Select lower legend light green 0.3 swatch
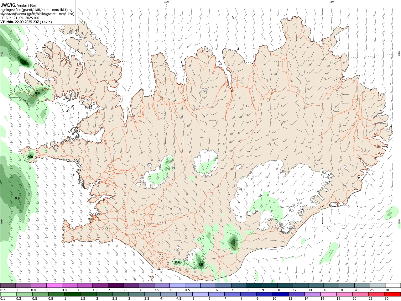The height and width of the screenshot is (301, 401). pos(24,294)
